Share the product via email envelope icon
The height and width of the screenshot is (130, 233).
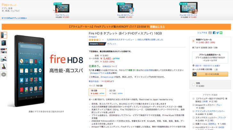tap(210, 33)
